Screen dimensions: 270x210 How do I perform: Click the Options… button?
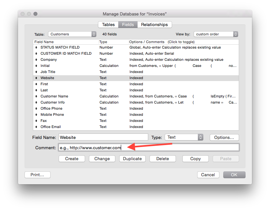224,137
